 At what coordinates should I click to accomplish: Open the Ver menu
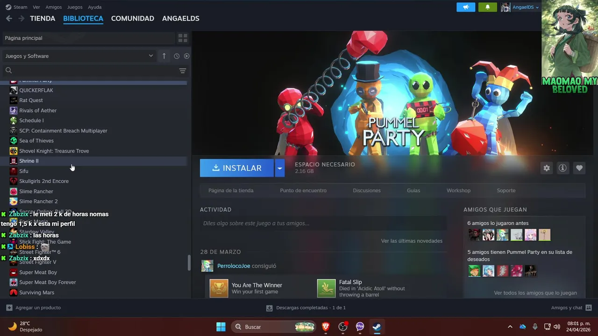36,7
